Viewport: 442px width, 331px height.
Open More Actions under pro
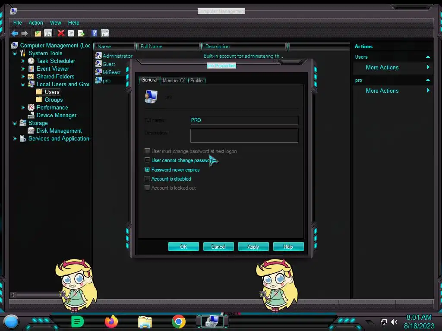tap(382, 91)
